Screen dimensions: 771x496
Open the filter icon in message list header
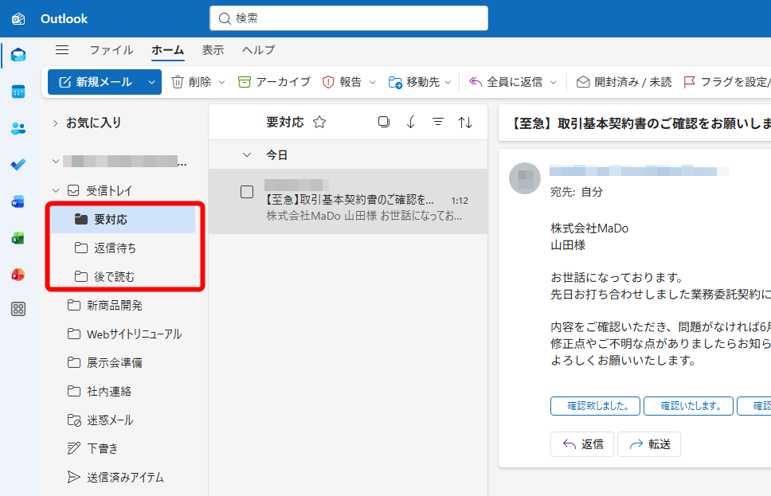point(438,122)
